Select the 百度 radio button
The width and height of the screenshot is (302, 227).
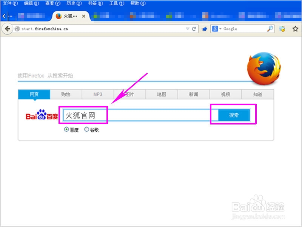point(66,129)
